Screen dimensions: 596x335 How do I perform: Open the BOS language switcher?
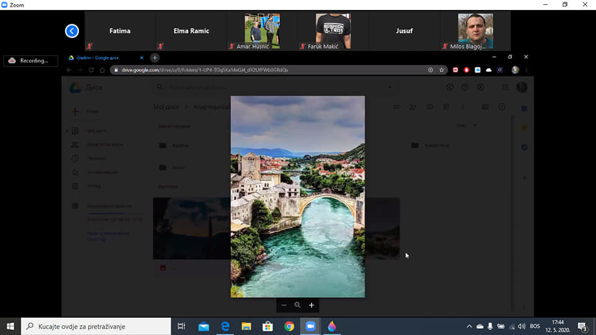click(x=535, y=326)
